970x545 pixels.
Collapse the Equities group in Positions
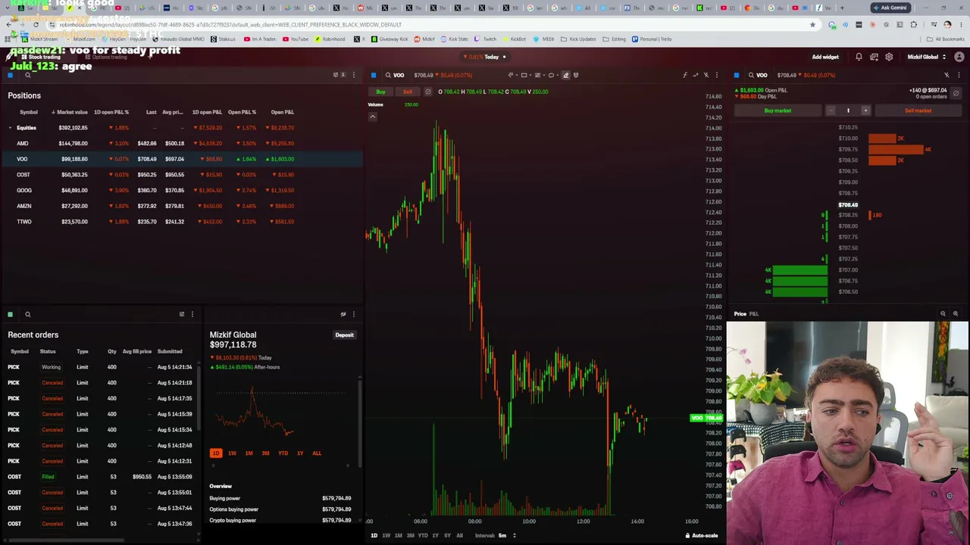click(x=10, y=128)
